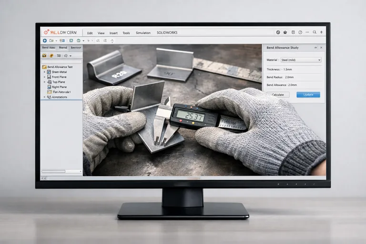Click the star favorites icon in title bar
The width and height of the screenshot is (366, 244).
[x=285, y=32]
